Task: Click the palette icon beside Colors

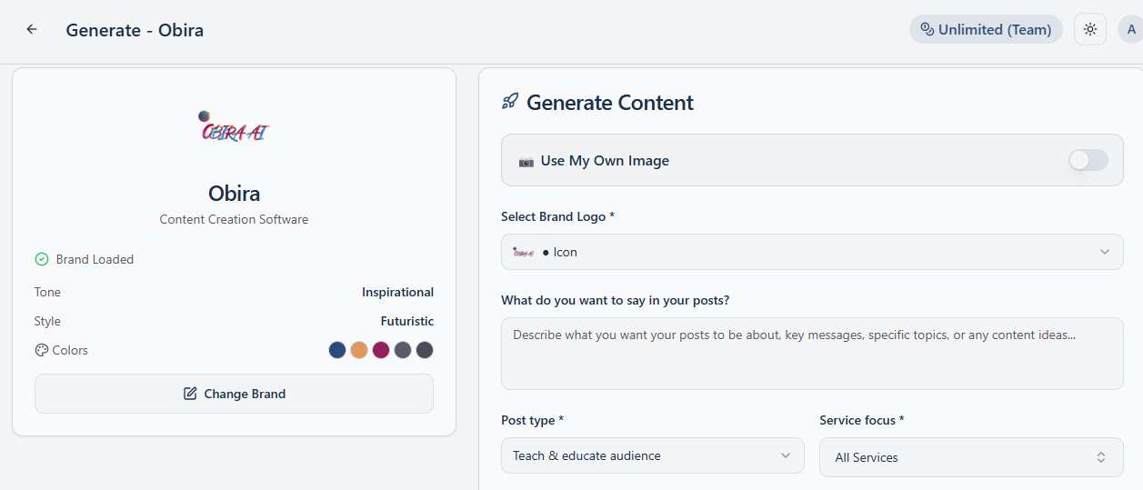Action: [41, 350]
